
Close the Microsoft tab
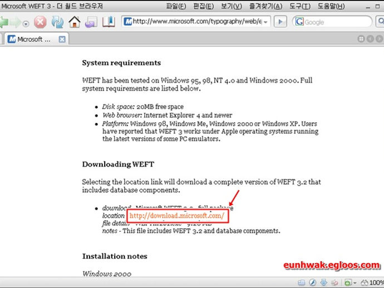coord(62,39)
